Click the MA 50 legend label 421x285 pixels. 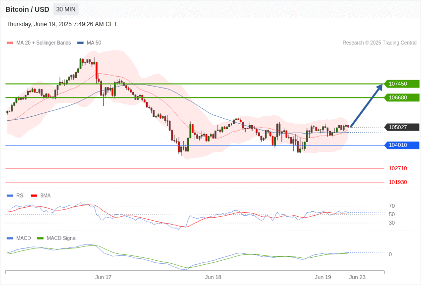coord(94,43)
